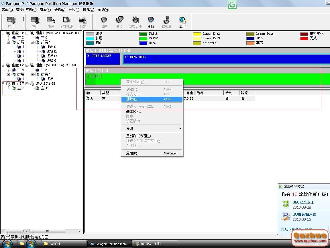The width and height of the screenshot is (330, 248).
Task: Select 重新测试表面(T) from the context menu
Action: [x=138, y=136]
